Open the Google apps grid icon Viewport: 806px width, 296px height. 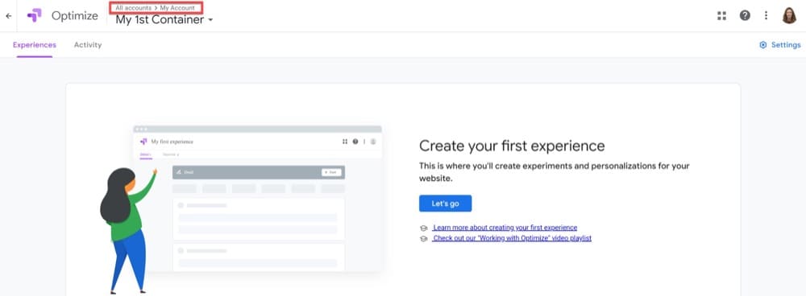[x=721, y=15]
